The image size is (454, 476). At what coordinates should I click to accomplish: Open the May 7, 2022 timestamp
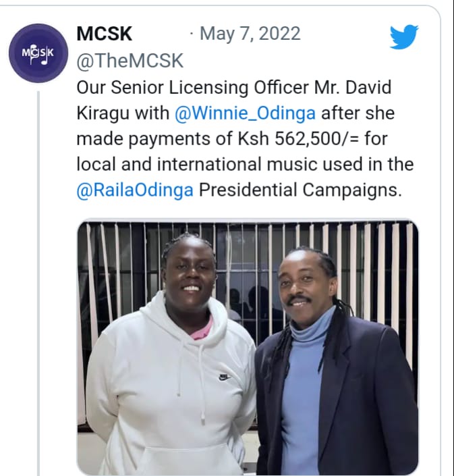(x=250, y=33)
